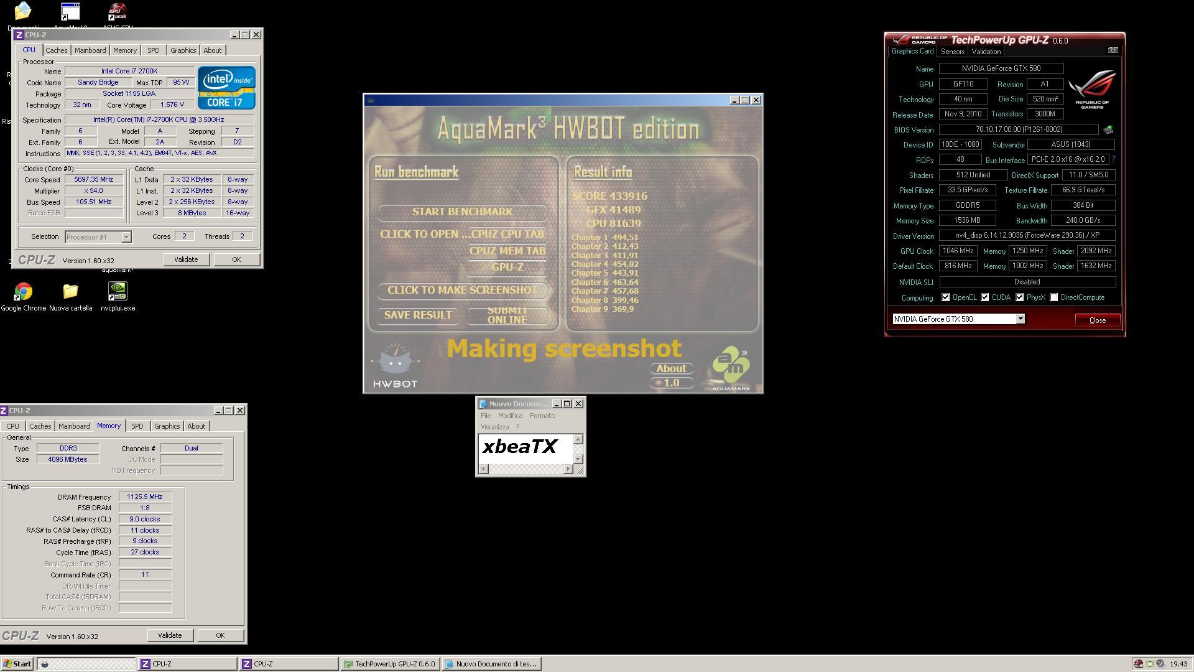This screenshot has height=672, width=1194.
Task: Click CPUZ CPU TAB button
Action: point(507,235)
